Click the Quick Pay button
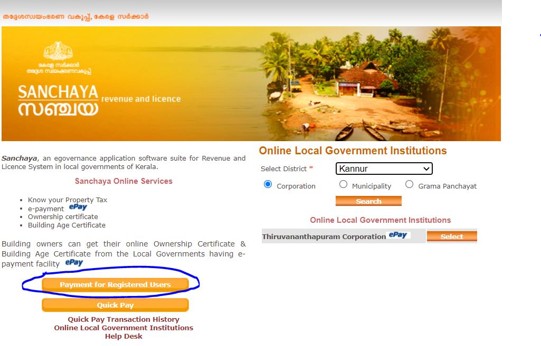541x346 pixels. coord(115,305)
